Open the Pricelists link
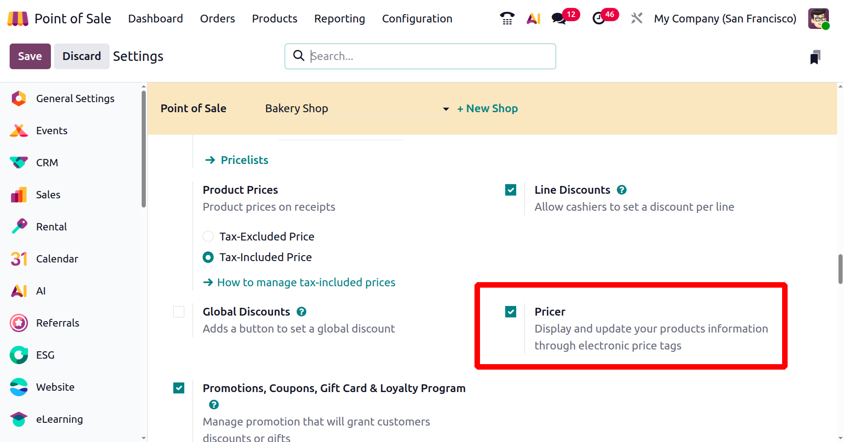844x442 pixels. pos(244,160)
